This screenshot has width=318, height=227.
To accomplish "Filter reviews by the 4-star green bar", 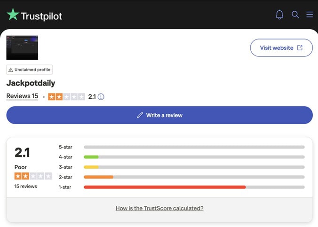I will click(x=194, y=157).
